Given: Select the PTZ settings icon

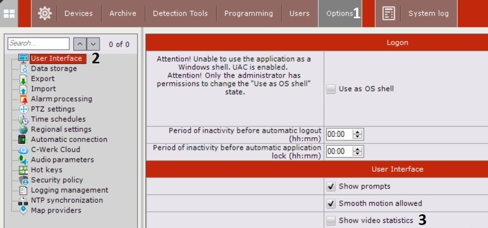Looking at the screenshot, I should (x=23, y=109).
